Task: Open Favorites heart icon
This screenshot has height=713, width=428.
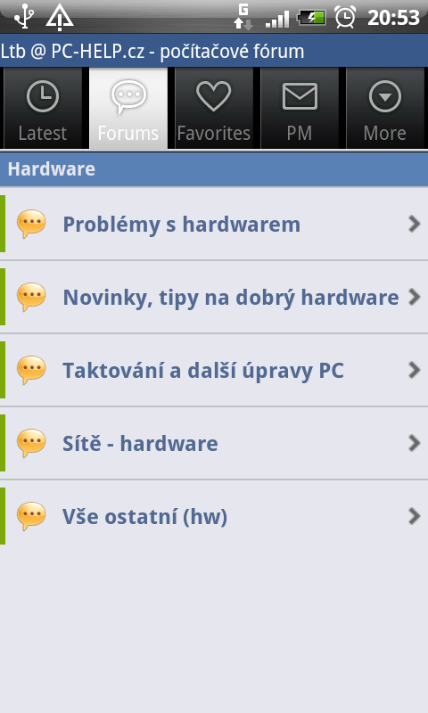Action: (x=213, y=96)
